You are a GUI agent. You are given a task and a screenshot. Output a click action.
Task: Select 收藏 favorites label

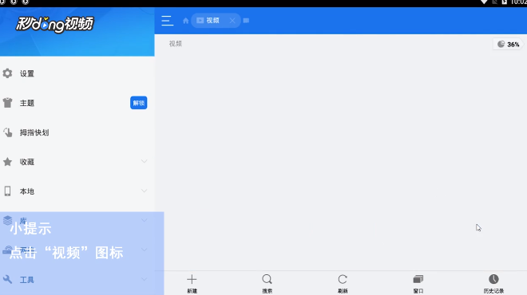click(27, 162)
